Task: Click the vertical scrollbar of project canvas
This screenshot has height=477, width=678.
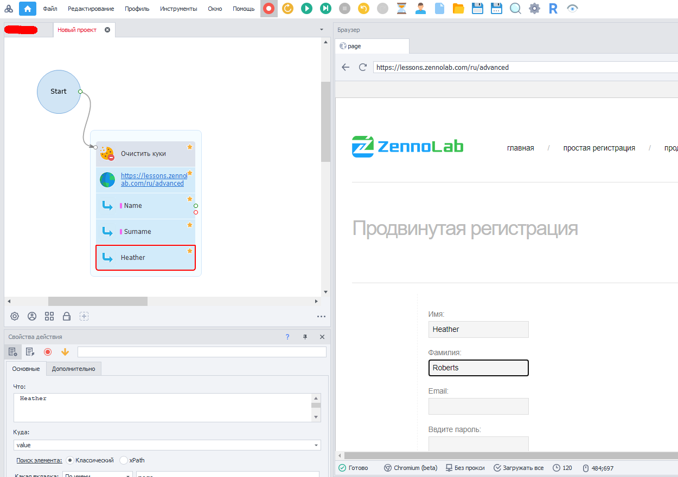Action: [325, 122]
